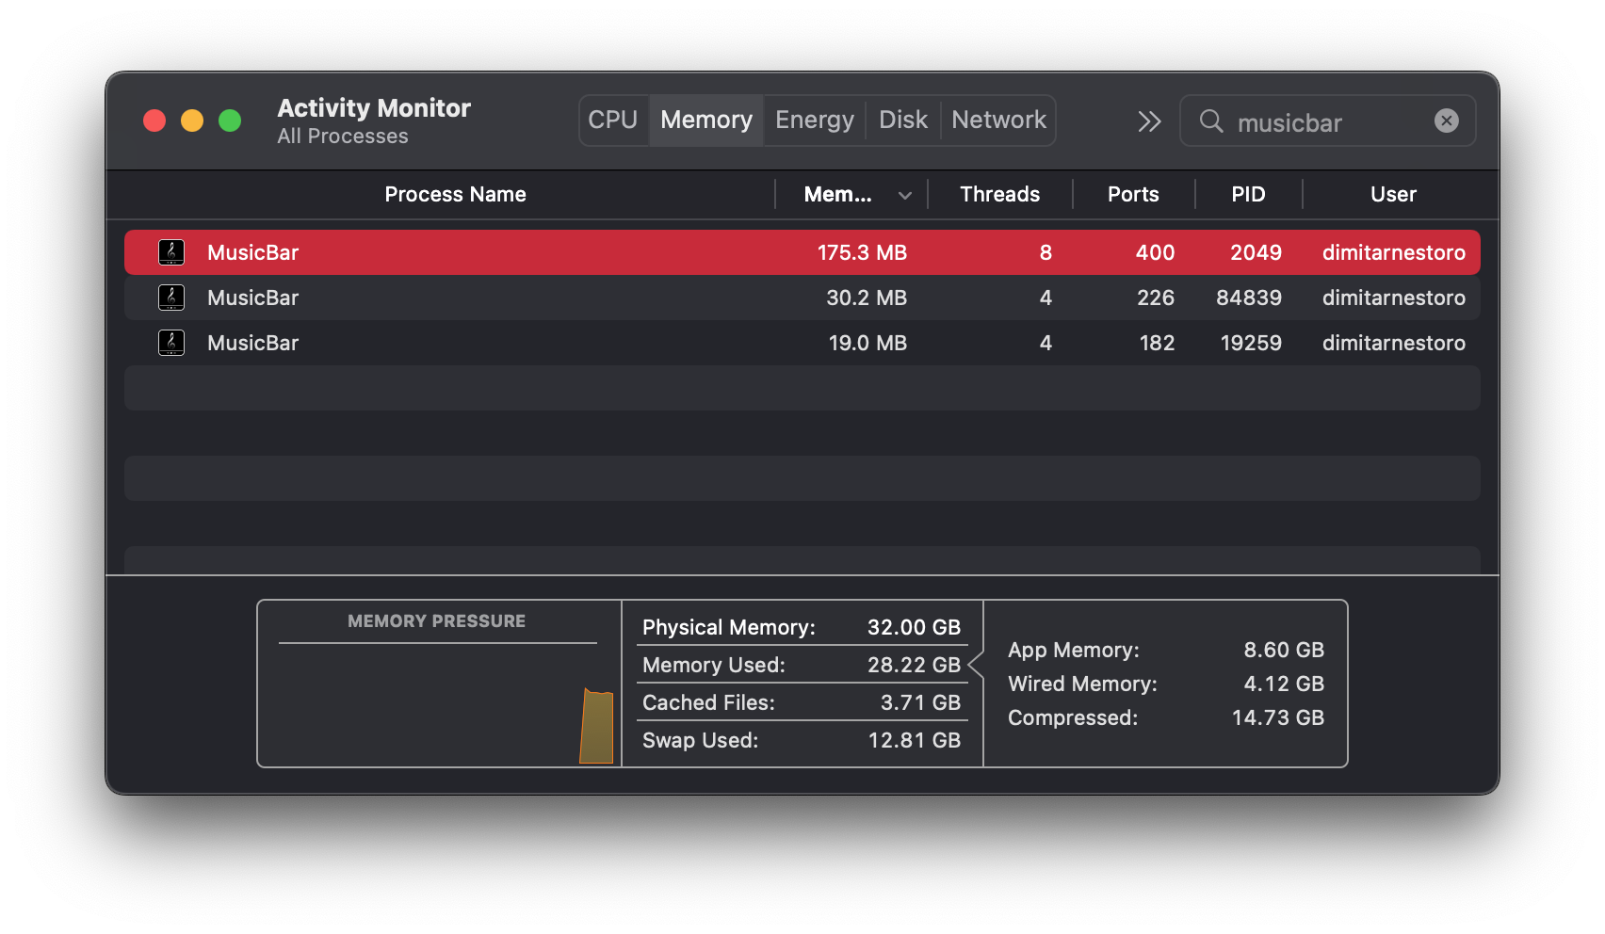Screen dimensions: 1605x934
Task: Click the App Memory 8.60 GB value
Action: pos(1284,650)
